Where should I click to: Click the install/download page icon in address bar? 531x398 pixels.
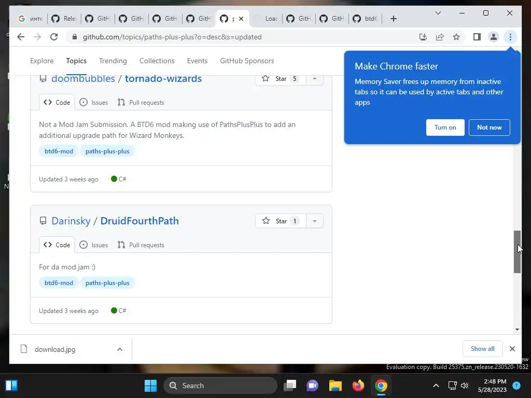coord(423,37)
